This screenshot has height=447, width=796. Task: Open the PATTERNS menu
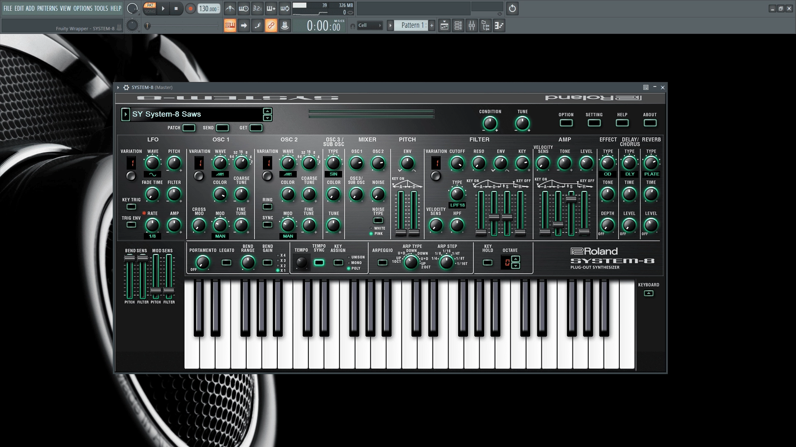pyautogui.click(x=47, y=8)
